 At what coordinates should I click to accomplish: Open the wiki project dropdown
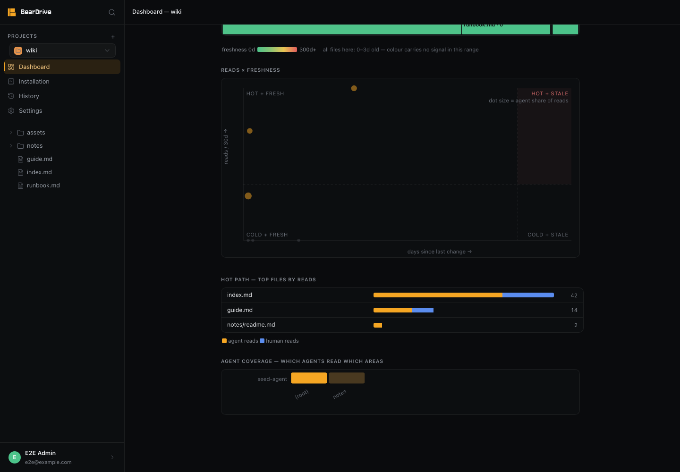62,51
